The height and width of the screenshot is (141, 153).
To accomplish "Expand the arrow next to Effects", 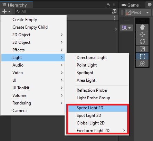I will pyautogui.click(x=62, y=50).
